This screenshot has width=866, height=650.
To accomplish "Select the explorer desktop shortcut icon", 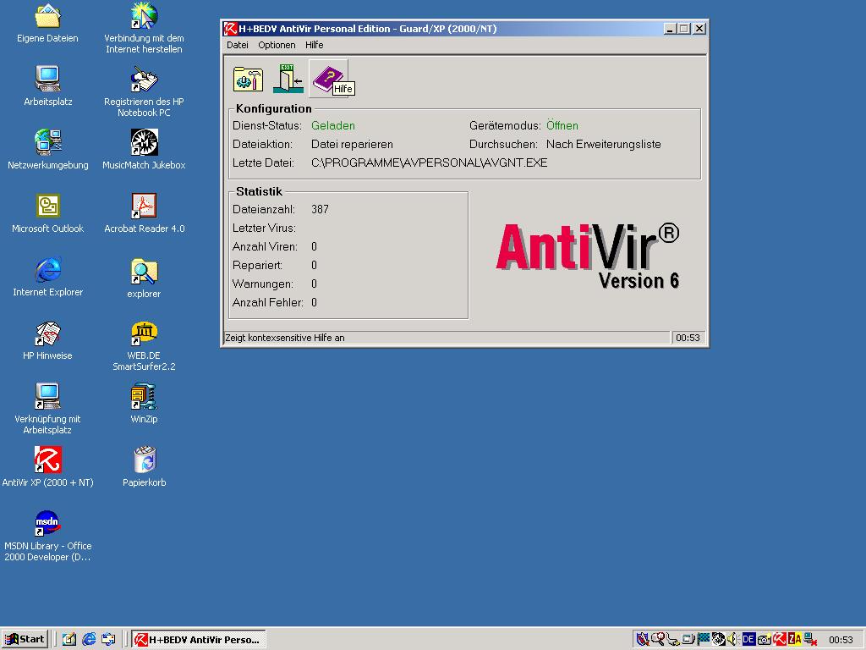I will tap(144, 278).
